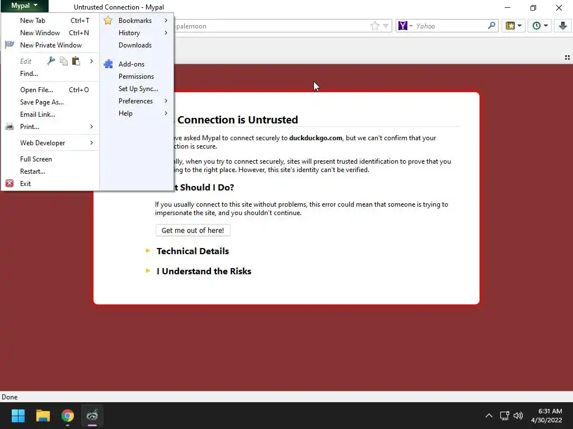Click the downloads arrow toolbar button
The height and width of the screenshot is (429, 573).
coord(563,26)
